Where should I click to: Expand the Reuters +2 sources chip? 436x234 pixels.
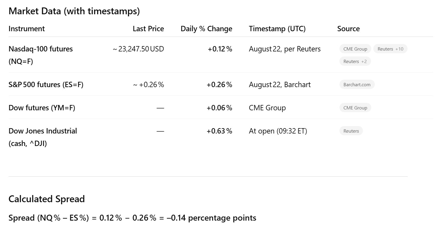pyautogui.click(x=355, y=61)
